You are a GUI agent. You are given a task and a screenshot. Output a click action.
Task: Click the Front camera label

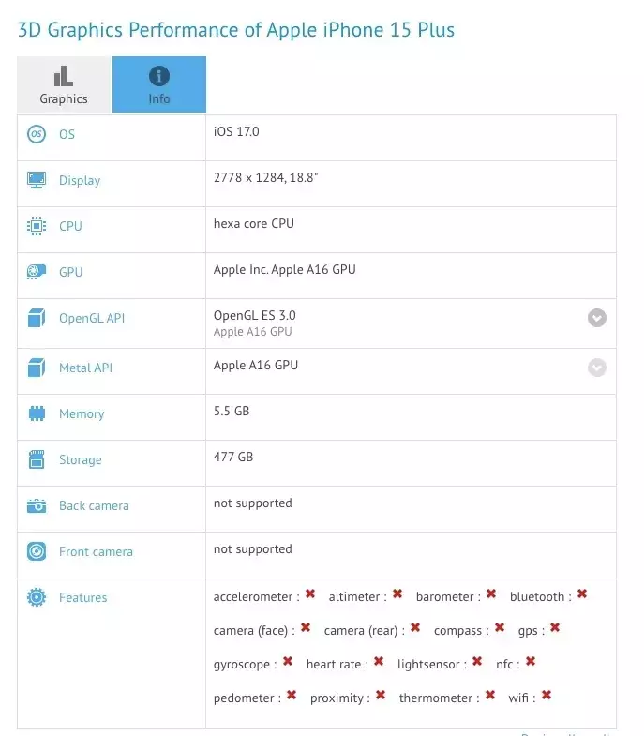(x=96, y=552)
